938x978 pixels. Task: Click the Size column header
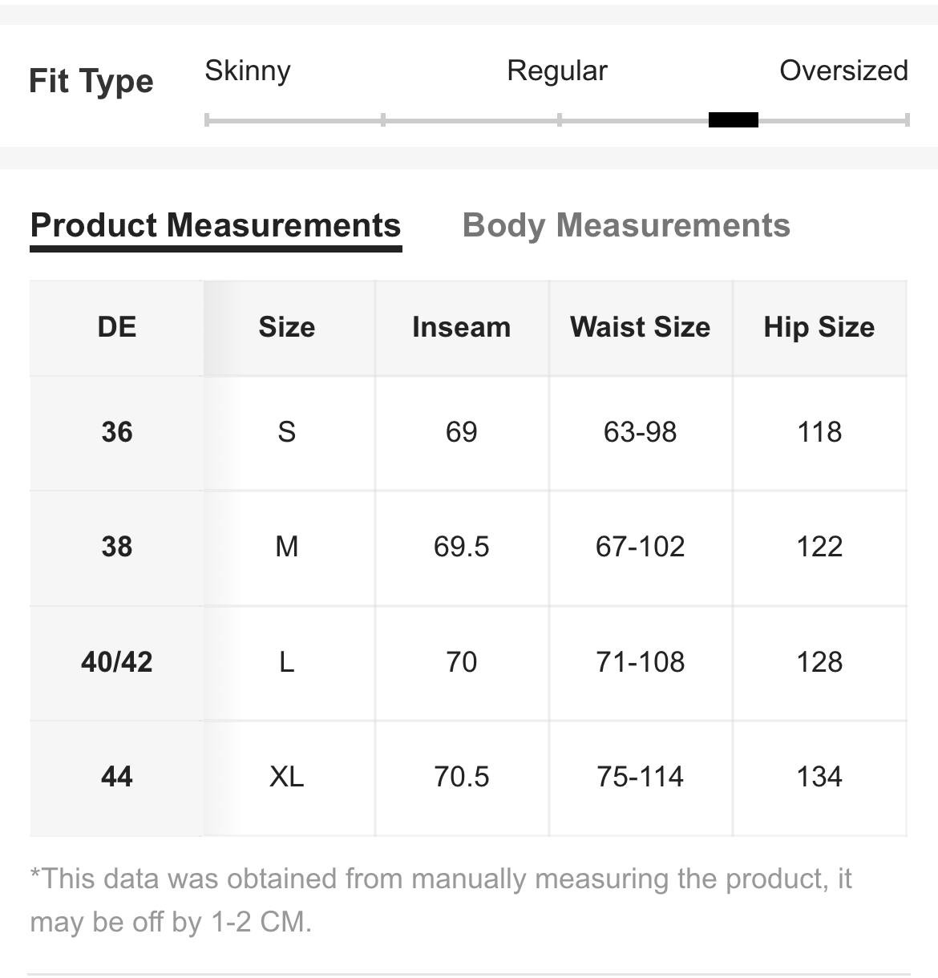(287, 327)
